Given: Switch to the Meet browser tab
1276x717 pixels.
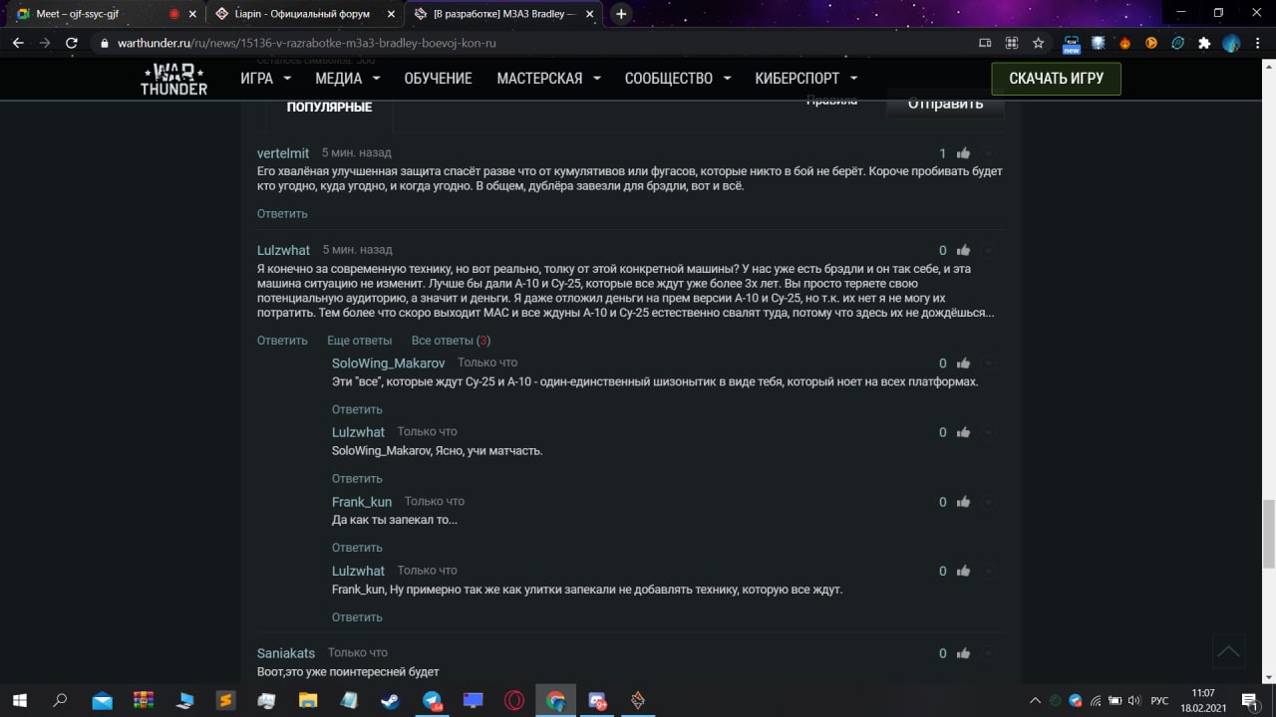Looking at the screenshot, I should coord(102,14).
